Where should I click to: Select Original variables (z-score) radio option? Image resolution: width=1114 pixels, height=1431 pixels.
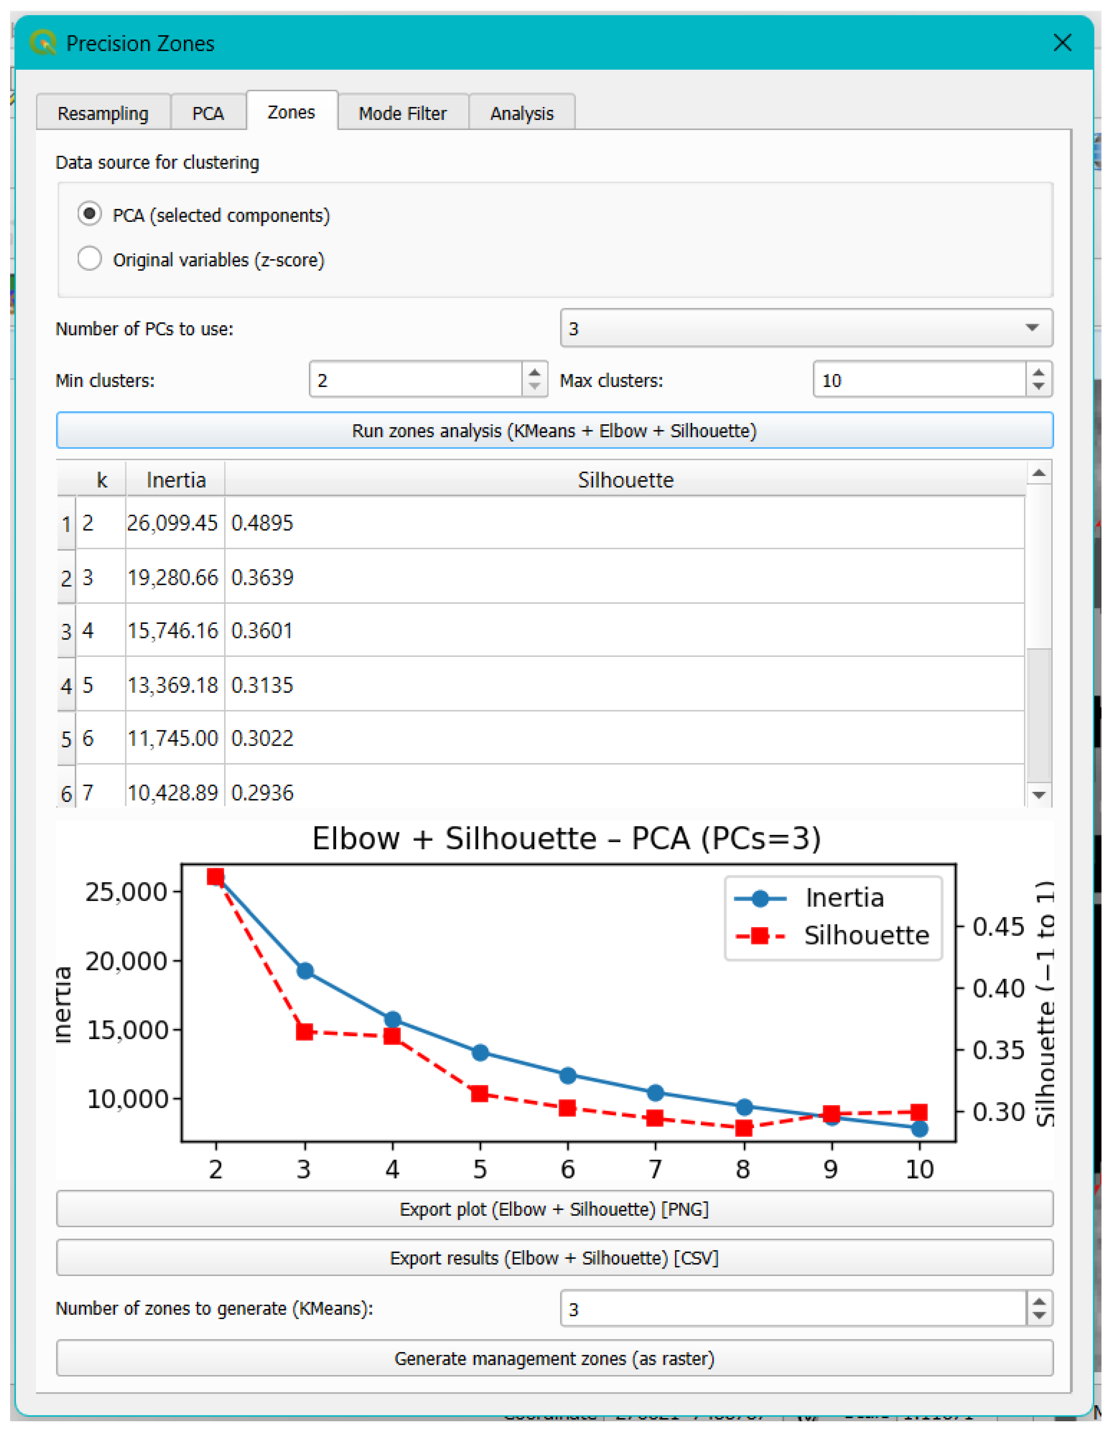[90, 259]
